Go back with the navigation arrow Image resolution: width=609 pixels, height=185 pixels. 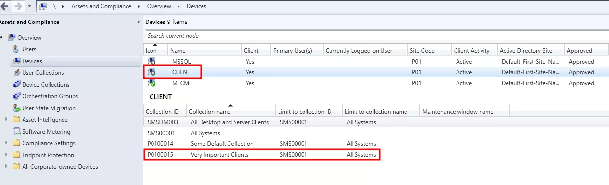click(x=5, y=6)
